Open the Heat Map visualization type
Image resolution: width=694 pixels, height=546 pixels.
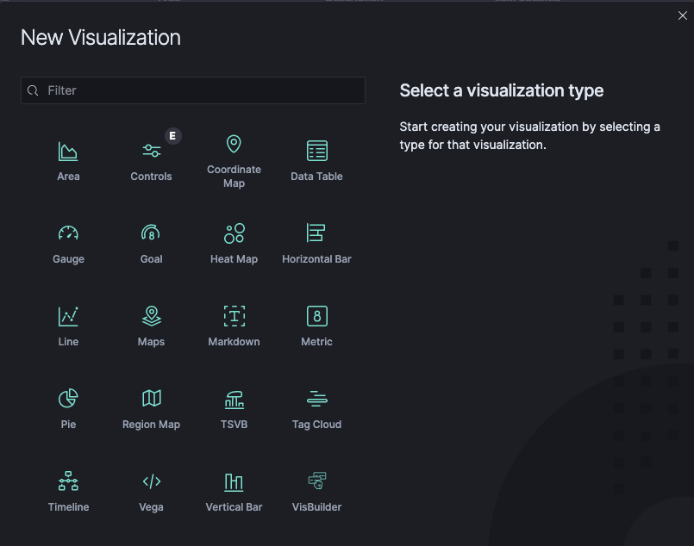(234, 243)
